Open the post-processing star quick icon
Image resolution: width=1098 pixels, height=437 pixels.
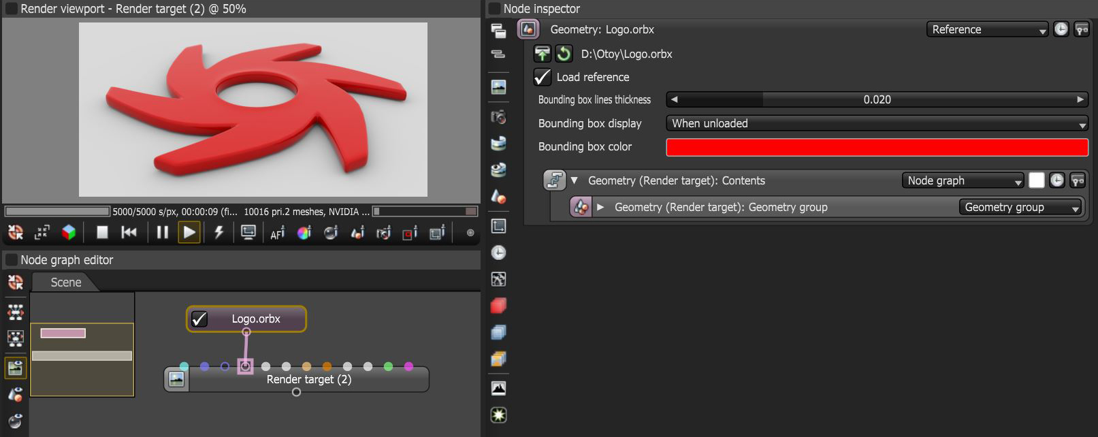point(498,415)
